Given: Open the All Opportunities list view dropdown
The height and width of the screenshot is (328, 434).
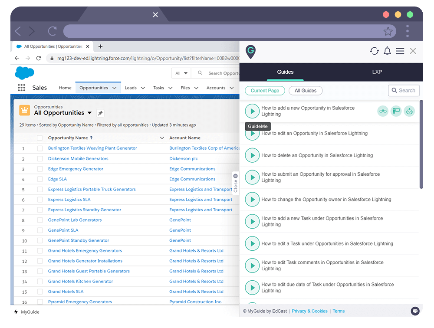Looking at the screenshot, I should point(90,113).
